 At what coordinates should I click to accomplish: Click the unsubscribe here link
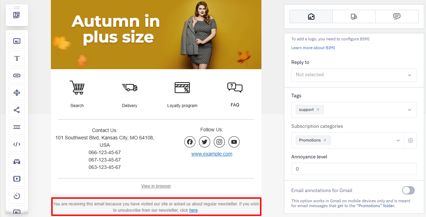pyautogui.click(x=193, y=210)
